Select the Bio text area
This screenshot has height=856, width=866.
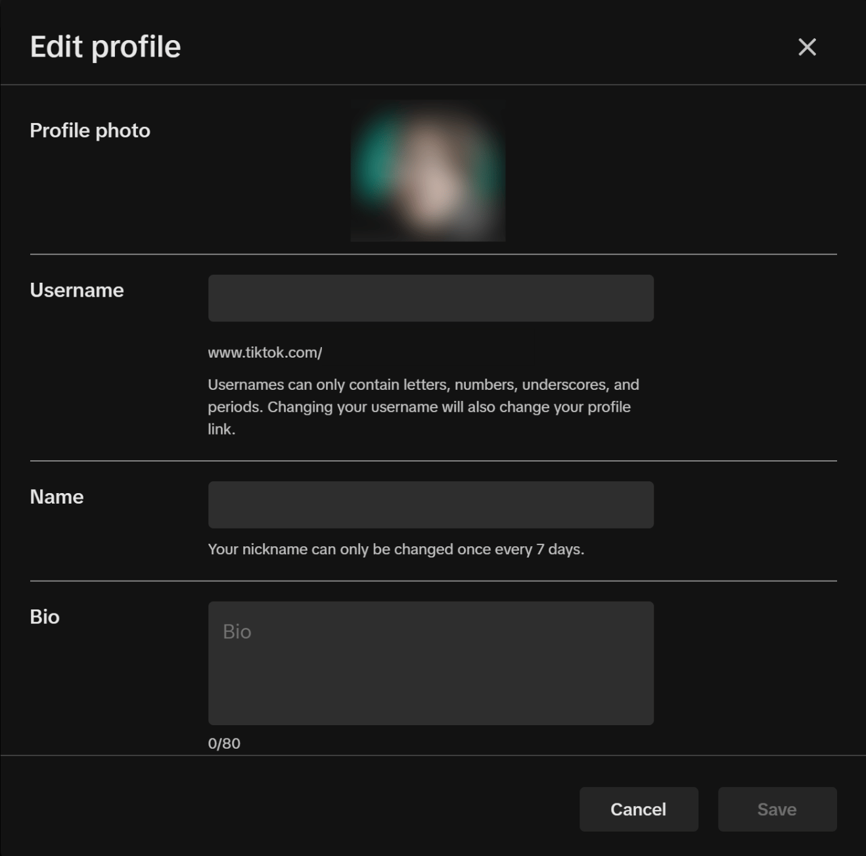[x=430, y=663]
